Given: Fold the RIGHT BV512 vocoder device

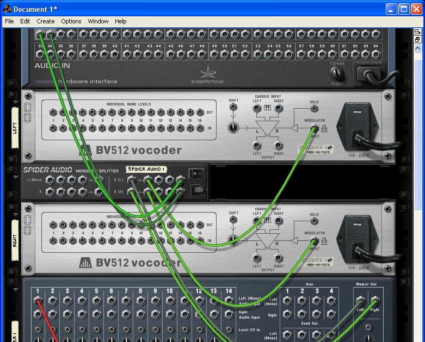Looking at the screenshot, I should [x=15, y=214].
